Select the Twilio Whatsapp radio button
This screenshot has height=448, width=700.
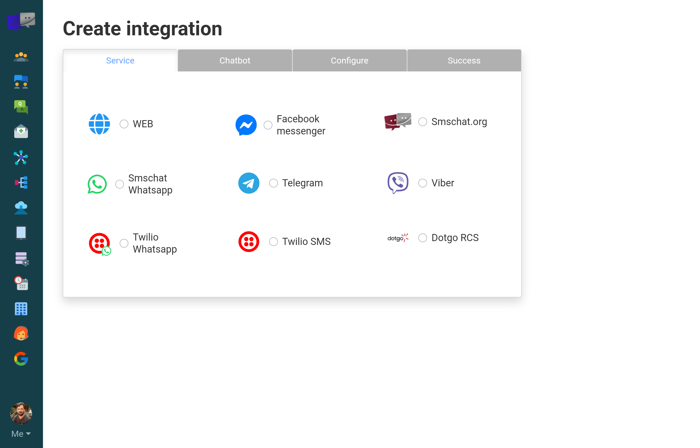(124, 243)
